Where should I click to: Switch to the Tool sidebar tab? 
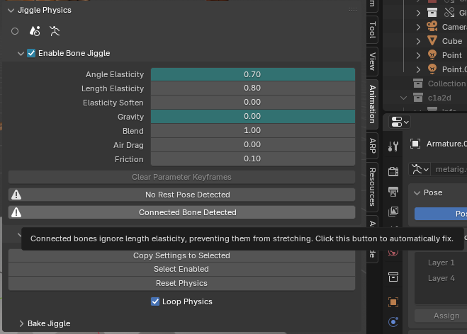(x=372, y=30)
